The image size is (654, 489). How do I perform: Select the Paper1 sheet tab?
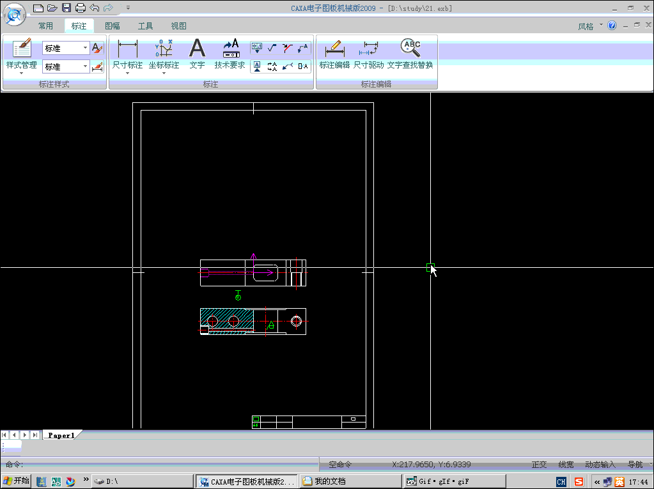61,435
